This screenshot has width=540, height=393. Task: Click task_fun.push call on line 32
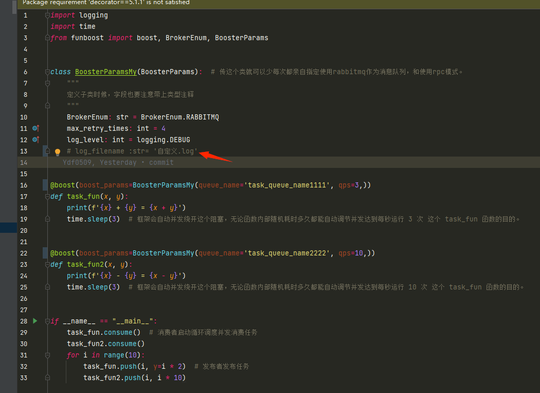(x=134, y=366)
